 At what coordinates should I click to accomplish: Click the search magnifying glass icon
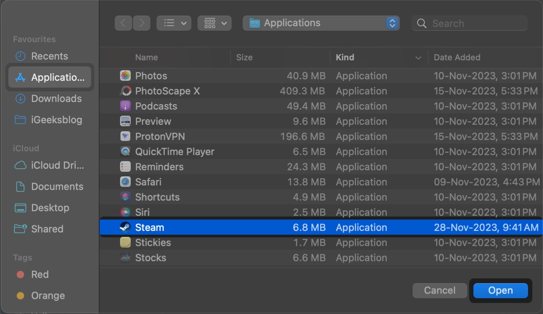pyautogui.click(x=421, y=24)
